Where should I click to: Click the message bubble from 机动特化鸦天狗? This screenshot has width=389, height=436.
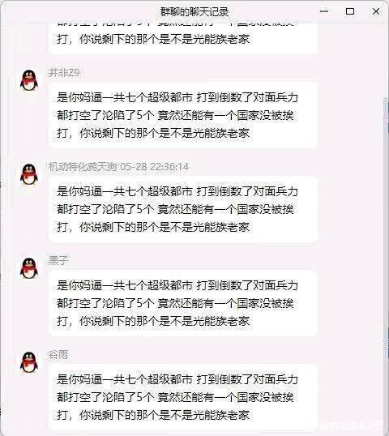[183, 209]
